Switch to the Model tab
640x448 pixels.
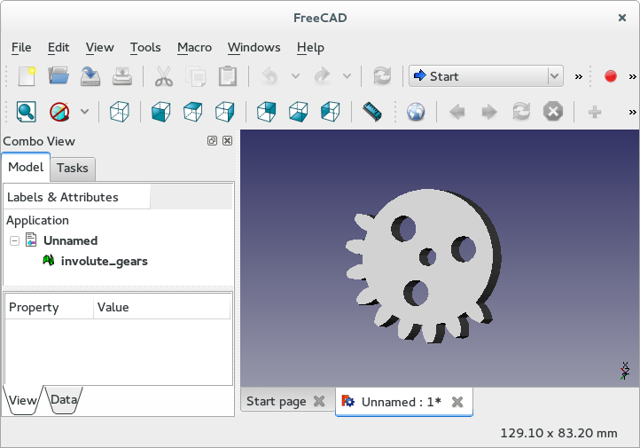26,167
